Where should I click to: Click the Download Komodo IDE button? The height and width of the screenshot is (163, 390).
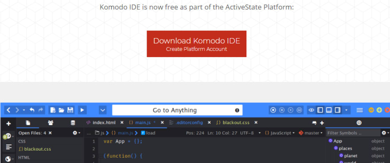click(196, 44)
